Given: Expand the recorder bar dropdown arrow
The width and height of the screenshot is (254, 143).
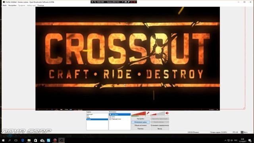Looking at the screenshot, I should 123,2.
